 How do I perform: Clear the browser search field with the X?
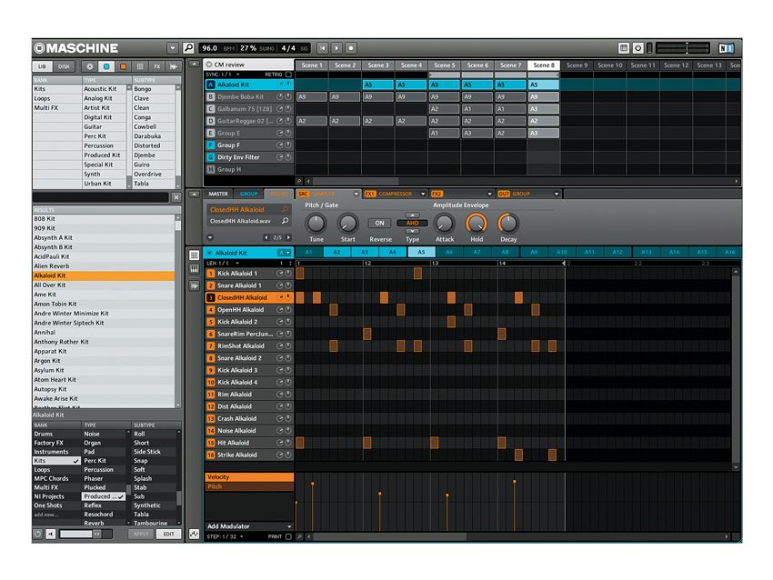pos(176,197)
